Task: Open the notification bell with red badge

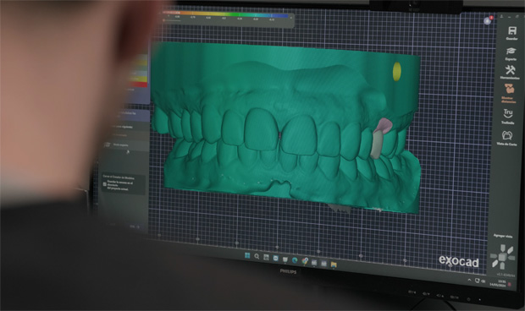Action: click(x=488, y=21)
